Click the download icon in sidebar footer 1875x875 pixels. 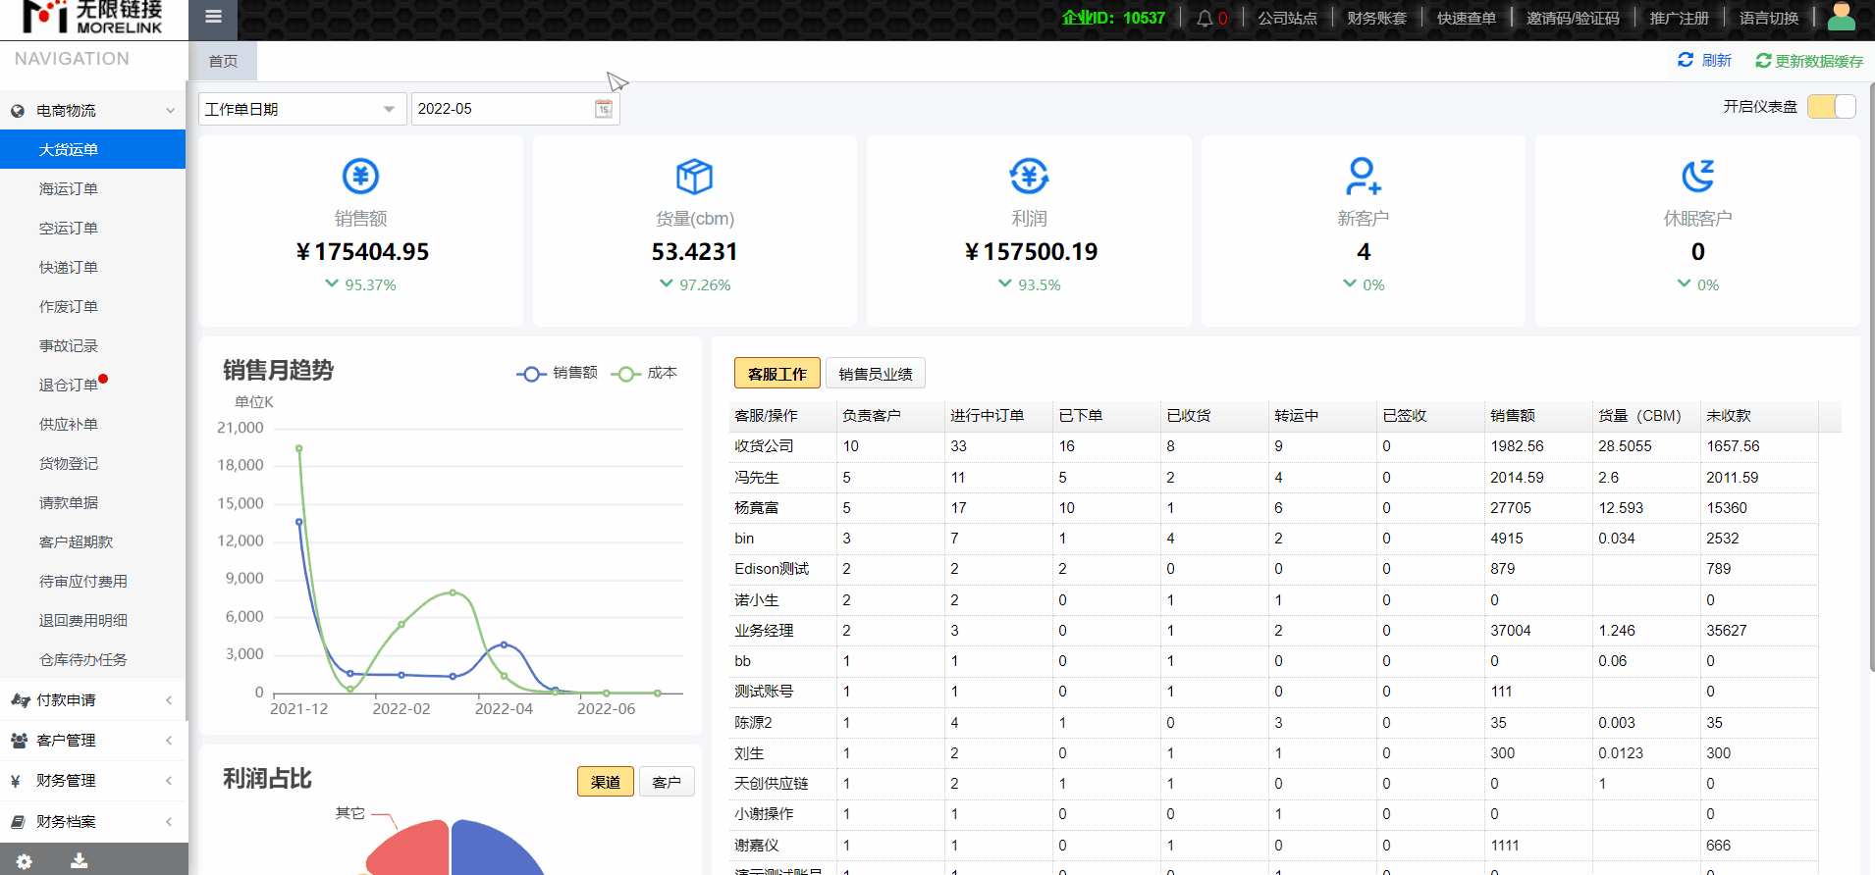point(80,860)
